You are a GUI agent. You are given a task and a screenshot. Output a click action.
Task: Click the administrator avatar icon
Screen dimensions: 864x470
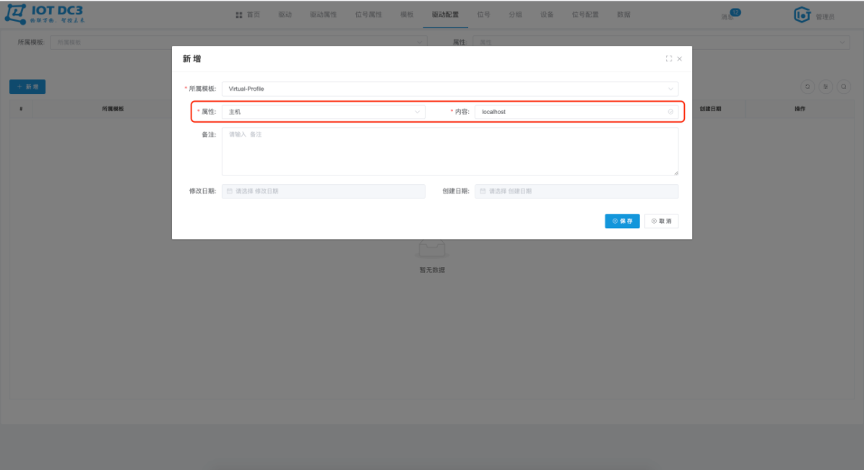point(802,15)
